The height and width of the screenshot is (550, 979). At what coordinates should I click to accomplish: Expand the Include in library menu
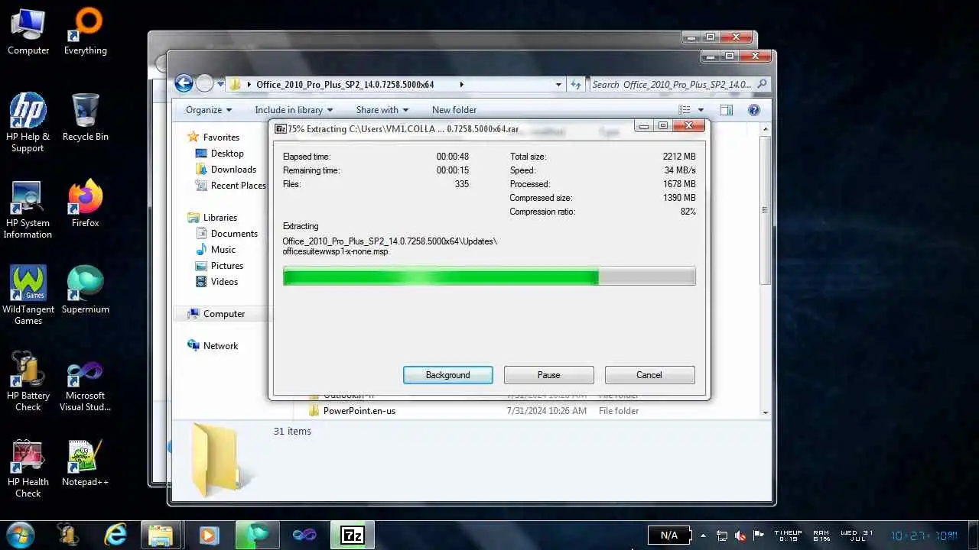click(x=294, y=110)
